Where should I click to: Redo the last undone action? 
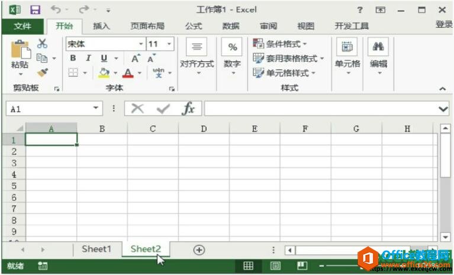click(84, 9)
